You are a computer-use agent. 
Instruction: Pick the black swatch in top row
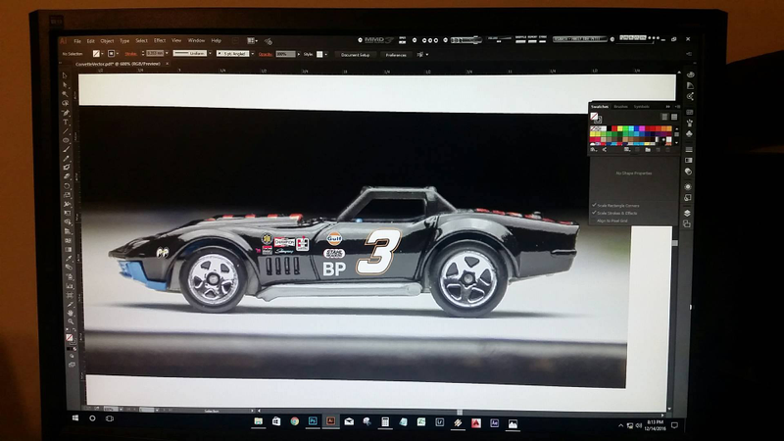(x=609, y=128)
